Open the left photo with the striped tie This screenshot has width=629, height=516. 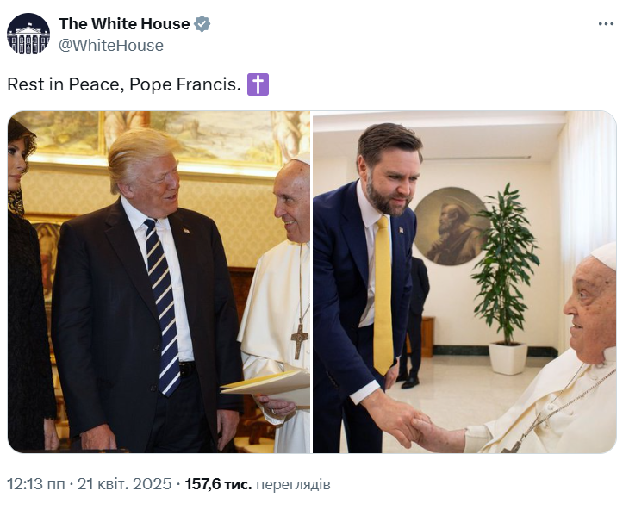159,281
